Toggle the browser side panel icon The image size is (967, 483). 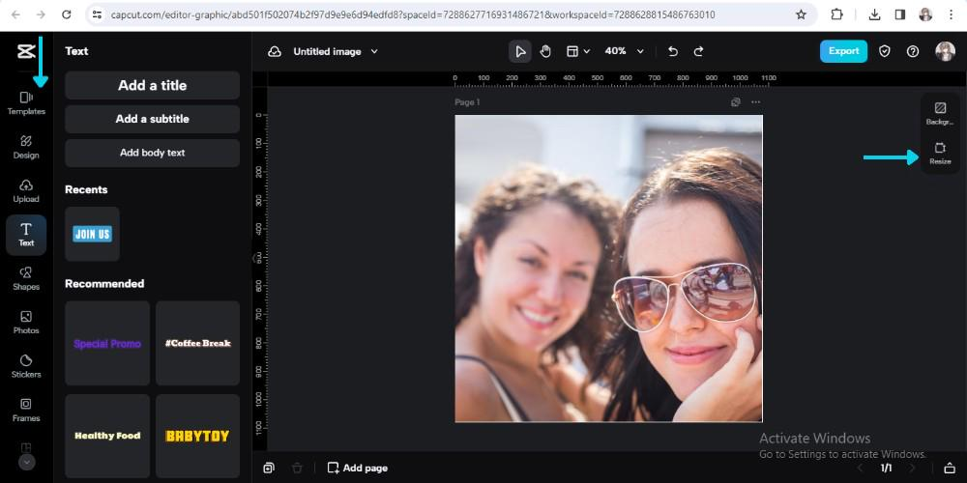point(899,14)
